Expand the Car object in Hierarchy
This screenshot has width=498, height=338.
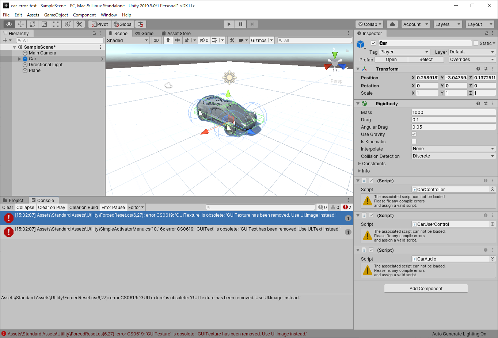(x=20, y=59)
